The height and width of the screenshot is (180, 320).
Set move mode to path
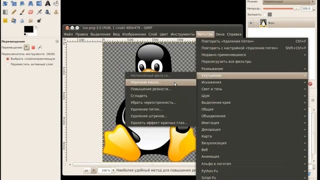click(40, 47)
